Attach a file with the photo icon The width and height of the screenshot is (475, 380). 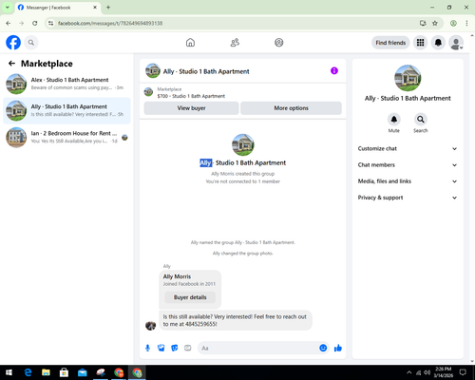coord(161,348)
